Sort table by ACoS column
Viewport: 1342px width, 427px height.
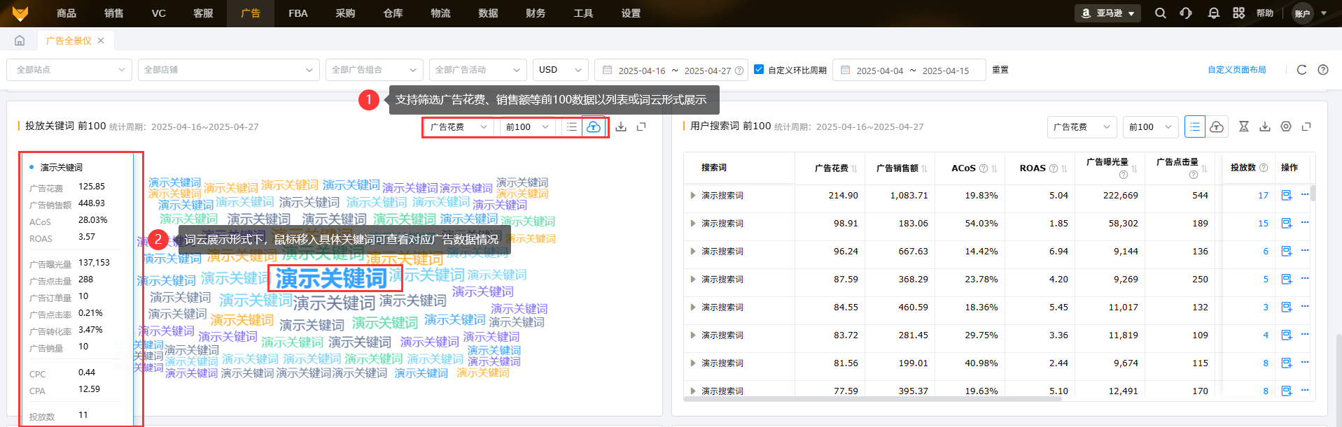[994, 168]
